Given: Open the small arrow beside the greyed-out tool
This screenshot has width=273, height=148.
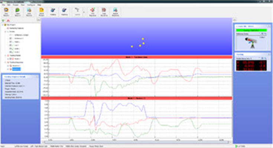Looking at the screenshot, I should pos(84,12).
